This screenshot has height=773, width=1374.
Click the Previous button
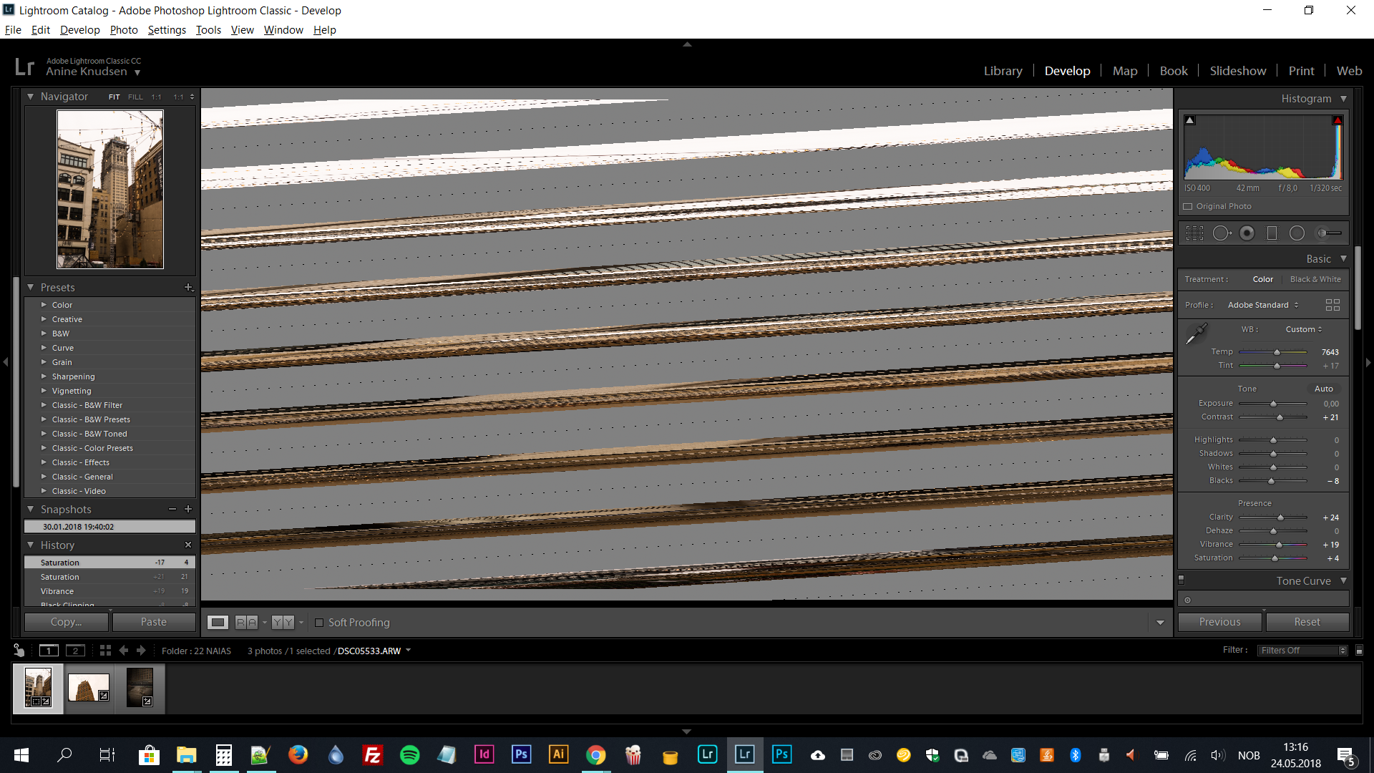tap(1220, 622)
